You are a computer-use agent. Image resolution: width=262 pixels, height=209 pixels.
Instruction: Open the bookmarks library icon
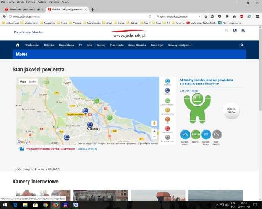click(213, 16)
